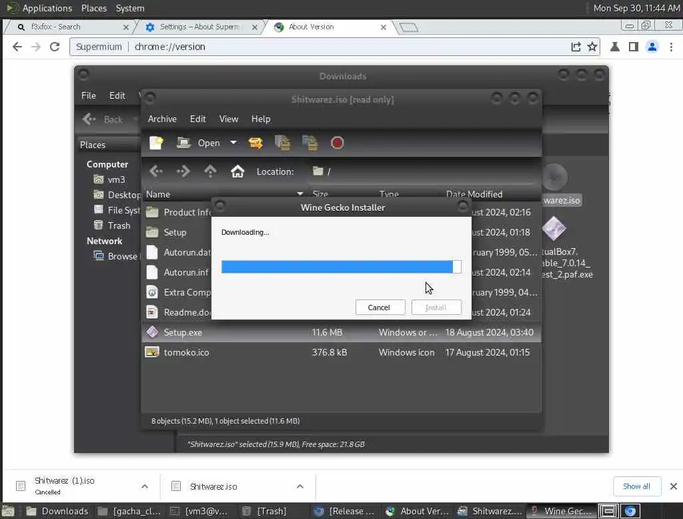683x519 pixels.
Task: Click Show all downloads button
Action: point(636,486)
